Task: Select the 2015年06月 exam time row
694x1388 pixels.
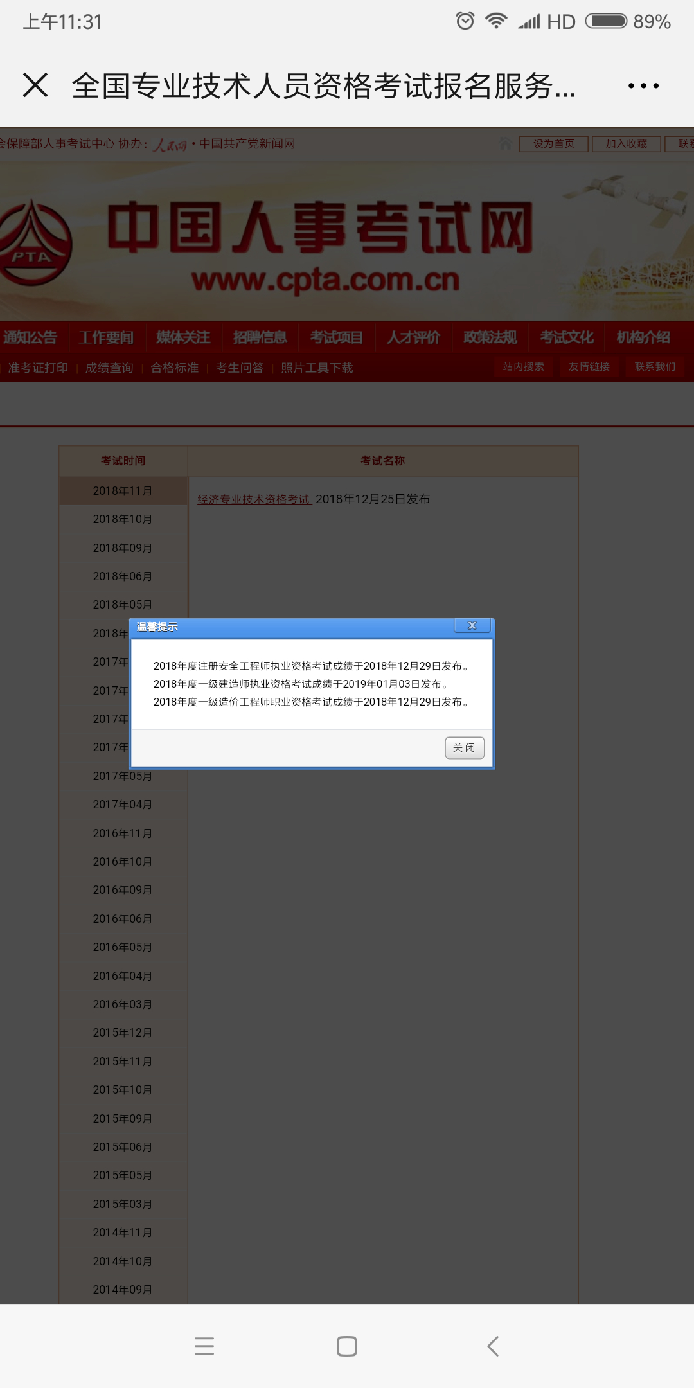Action: pyautogui.click(x=123, y=1147)
